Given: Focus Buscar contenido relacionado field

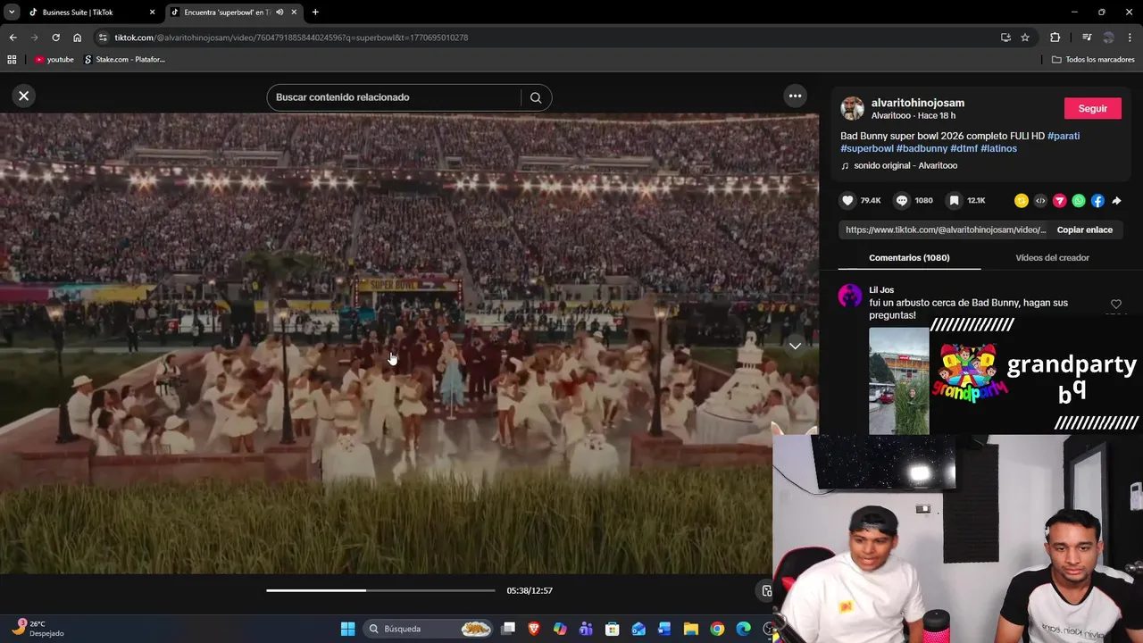Looking at the screenshot, I should (393, 97).
